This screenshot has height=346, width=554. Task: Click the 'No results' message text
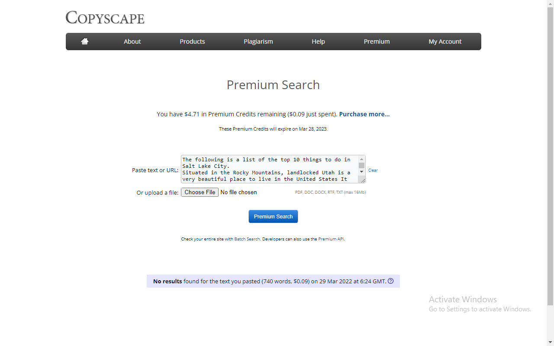270,281
